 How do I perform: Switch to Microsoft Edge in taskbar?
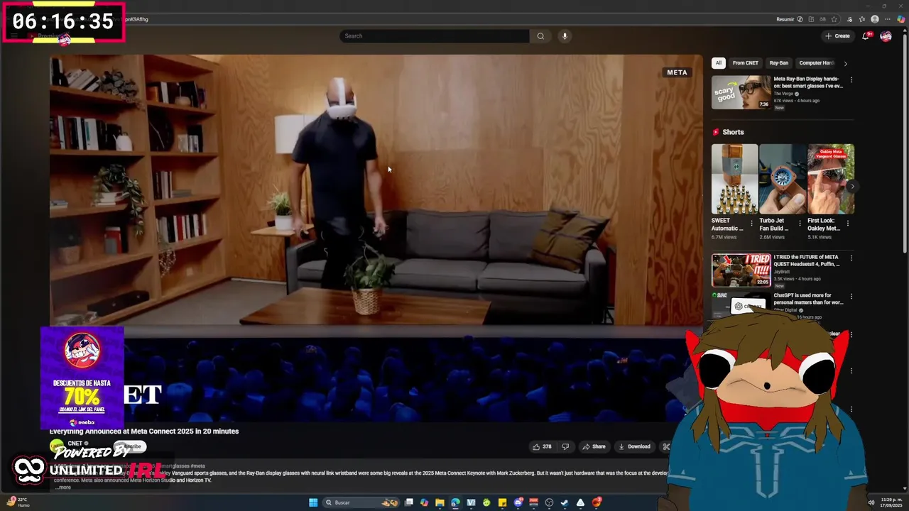tap(455, 502)
